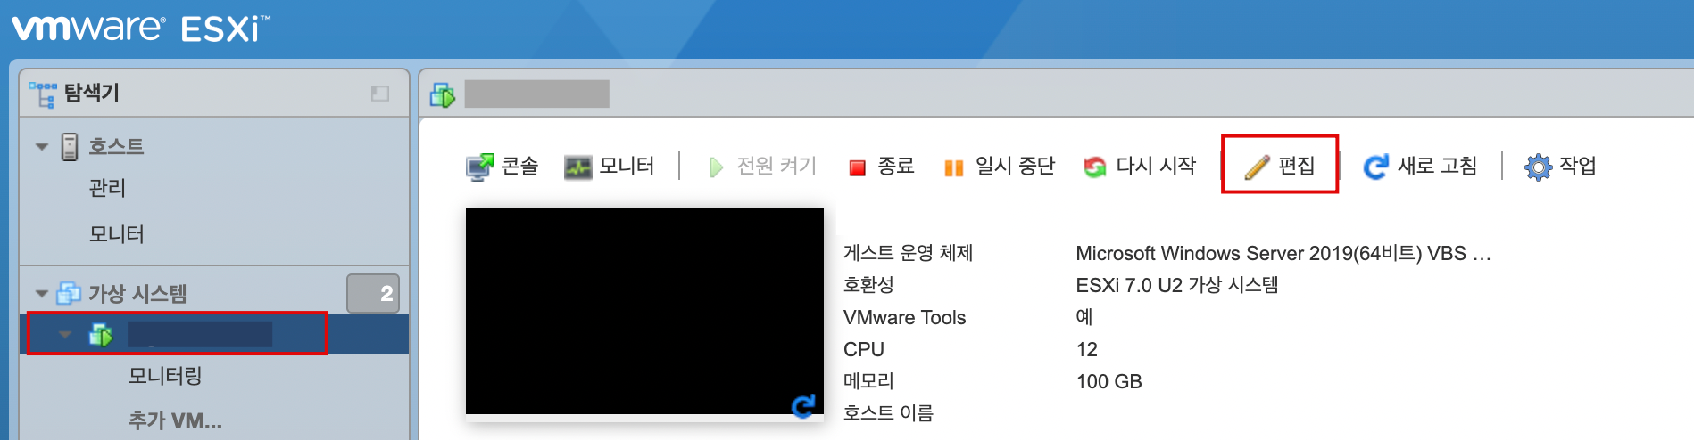Click 100 GB memory value
This screenshot has width=1694, height=440.
(x=1109, y=381)
